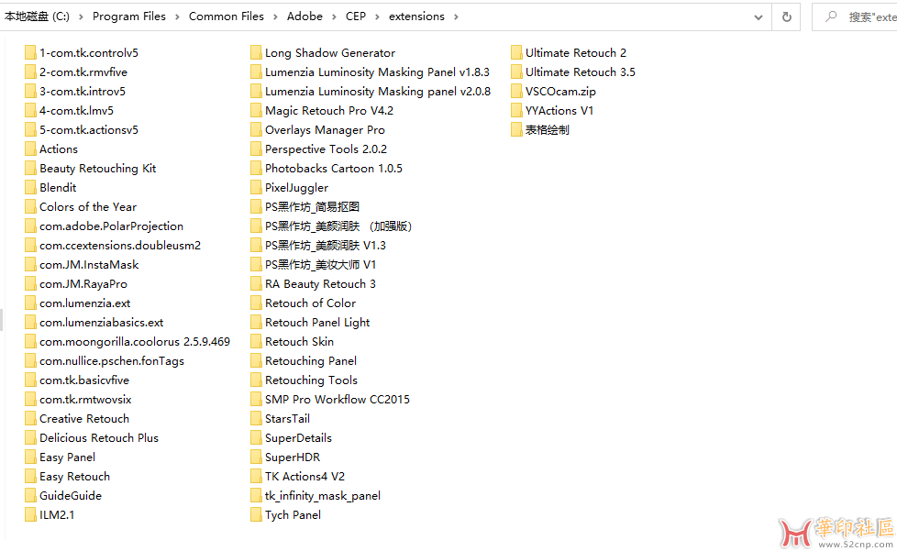Open the address bar history dropdown
897x551 pixels.
pyautogui.click(x=758, y=17)
